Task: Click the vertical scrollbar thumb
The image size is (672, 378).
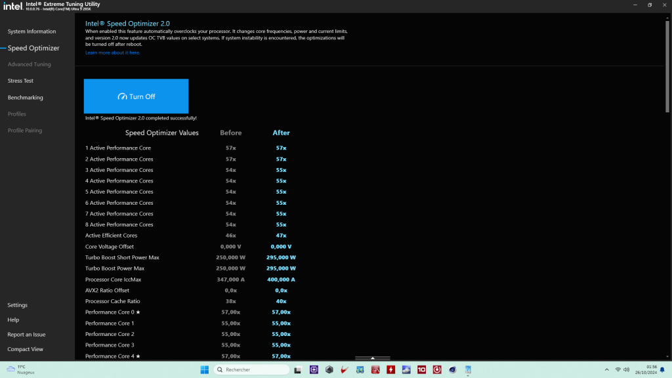Action: [667, 66]
